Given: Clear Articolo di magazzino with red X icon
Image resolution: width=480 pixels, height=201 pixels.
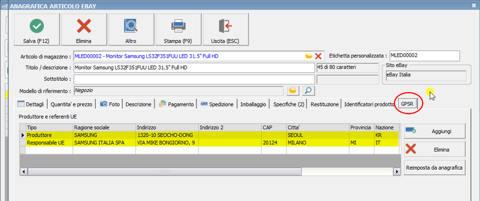Looking at the screenshot, I should tap(318, 56).
